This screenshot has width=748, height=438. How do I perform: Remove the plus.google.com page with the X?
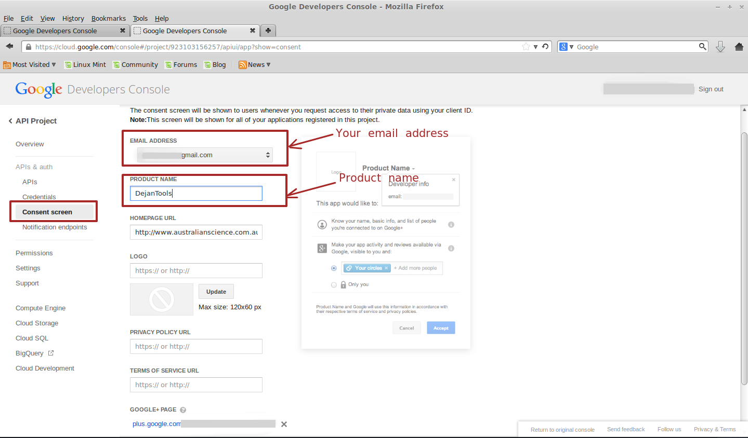[284, 424]
